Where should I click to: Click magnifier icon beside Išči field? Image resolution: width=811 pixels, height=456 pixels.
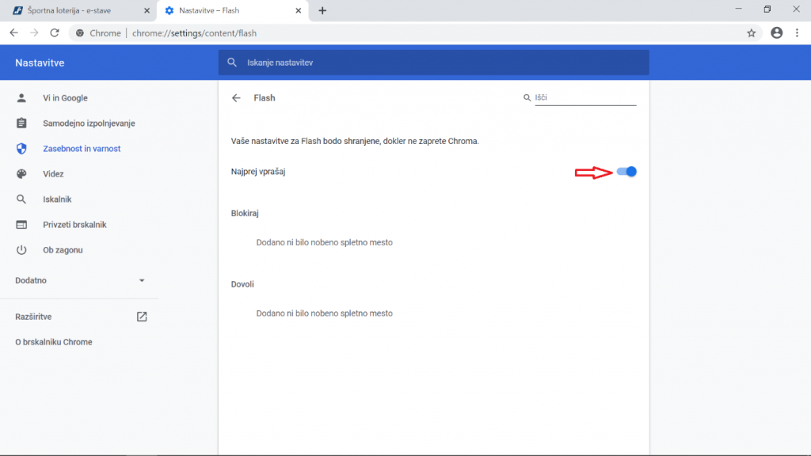point(527,97)
